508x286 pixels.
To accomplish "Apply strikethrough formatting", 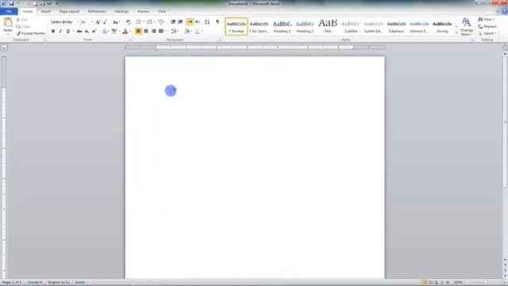I will 79,32.
